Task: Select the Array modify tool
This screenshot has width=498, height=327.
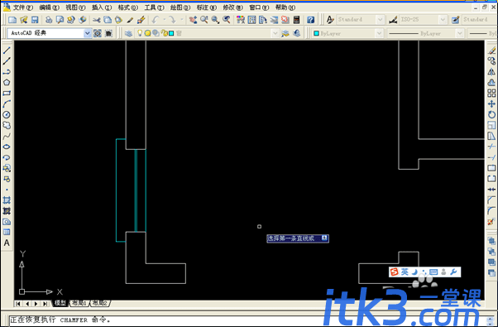Action: pos(491,93)
